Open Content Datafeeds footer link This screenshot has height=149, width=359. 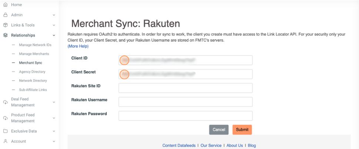(179, 145)
